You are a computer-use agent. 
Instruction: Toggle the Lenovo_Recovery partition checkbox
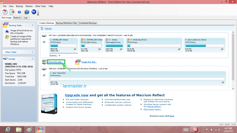pyautogui.click(x=222, y=50)
